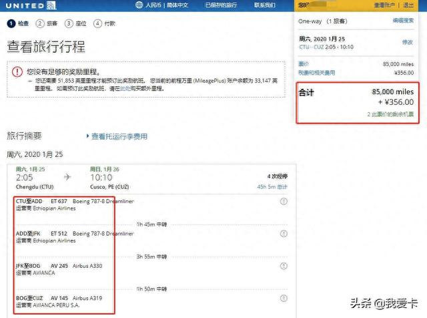Open 税费和相关费用 taxes and fees link
The height and width of the screenshot is (318, 427).
(x=317, y=73)
